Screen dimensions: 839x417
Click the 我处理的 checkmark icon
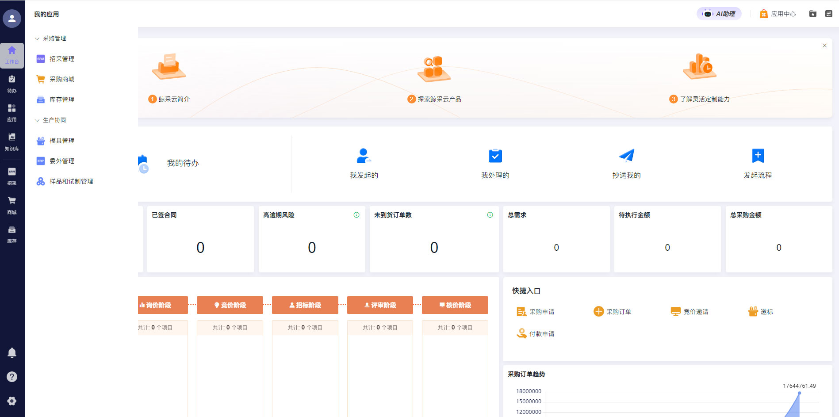(495, 156)
